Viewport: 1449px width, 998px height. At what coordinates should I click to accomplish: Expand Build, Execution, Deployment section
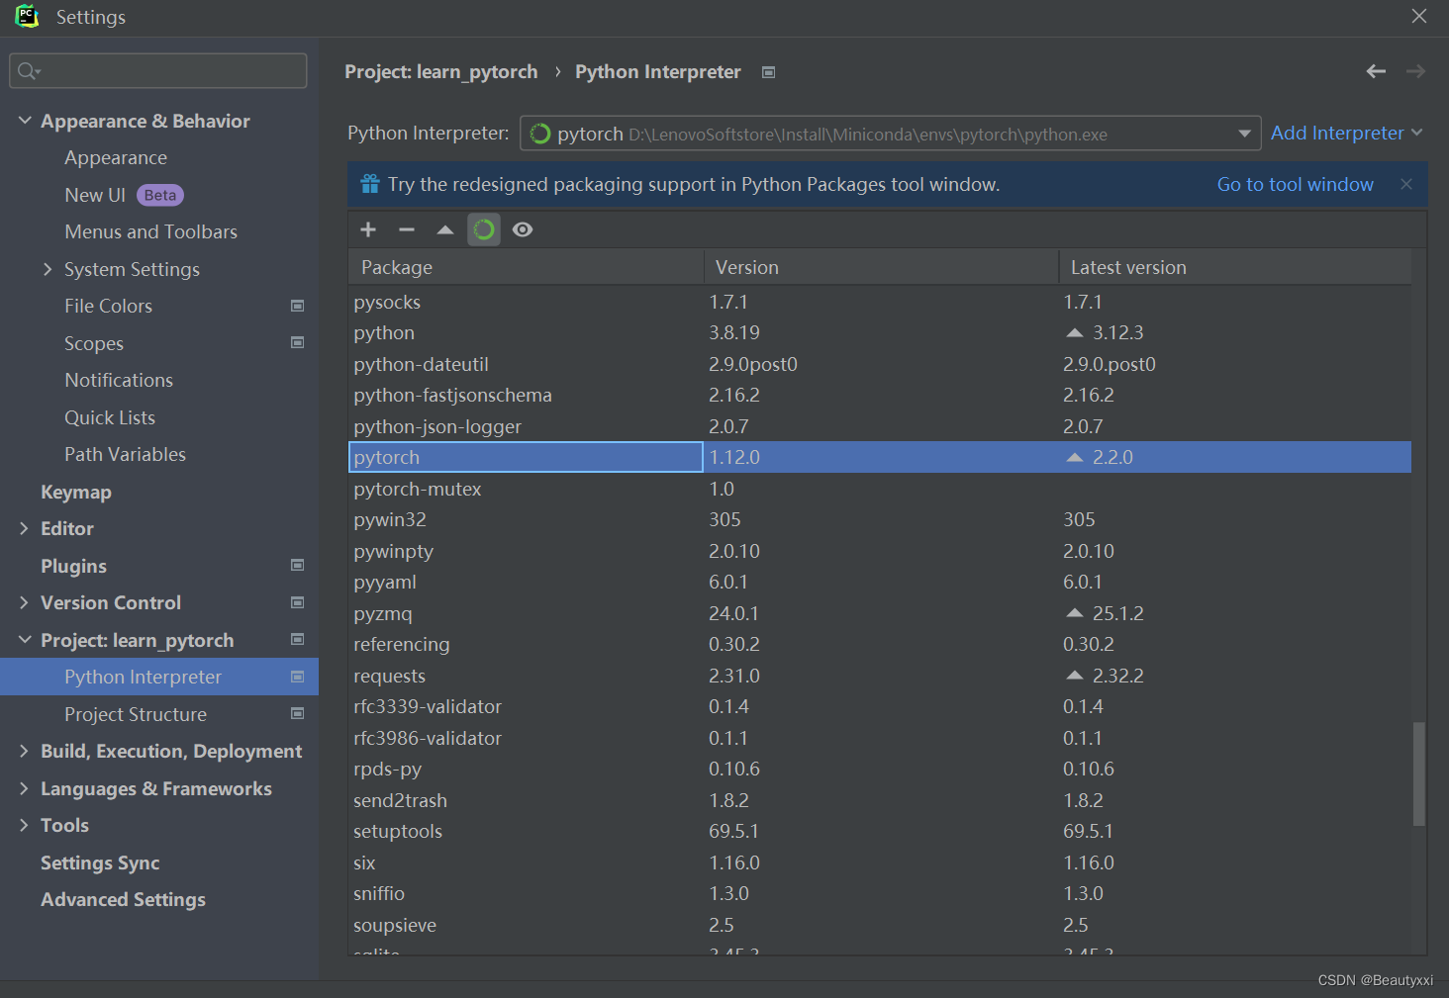25,751
